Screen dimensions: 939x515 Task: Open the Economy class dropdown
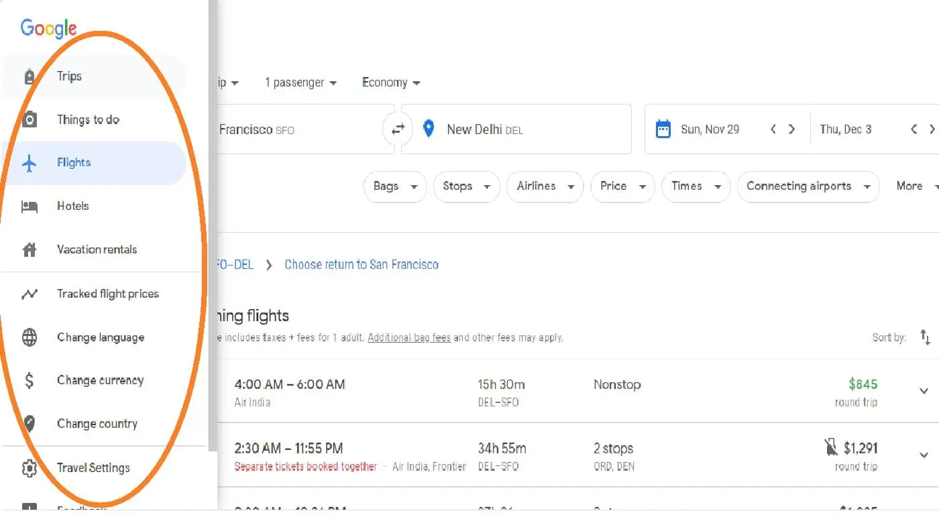tap(391, 82)
